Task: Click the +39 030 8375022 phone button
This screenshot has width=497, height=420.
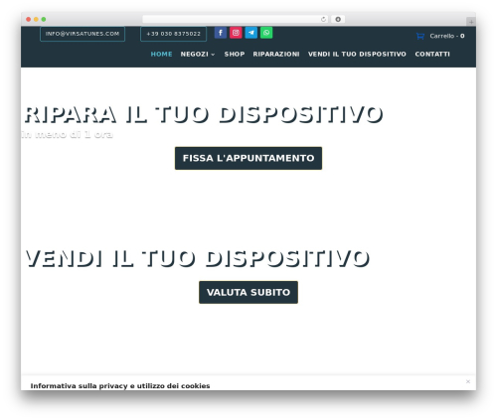Action: coord(174,34)
